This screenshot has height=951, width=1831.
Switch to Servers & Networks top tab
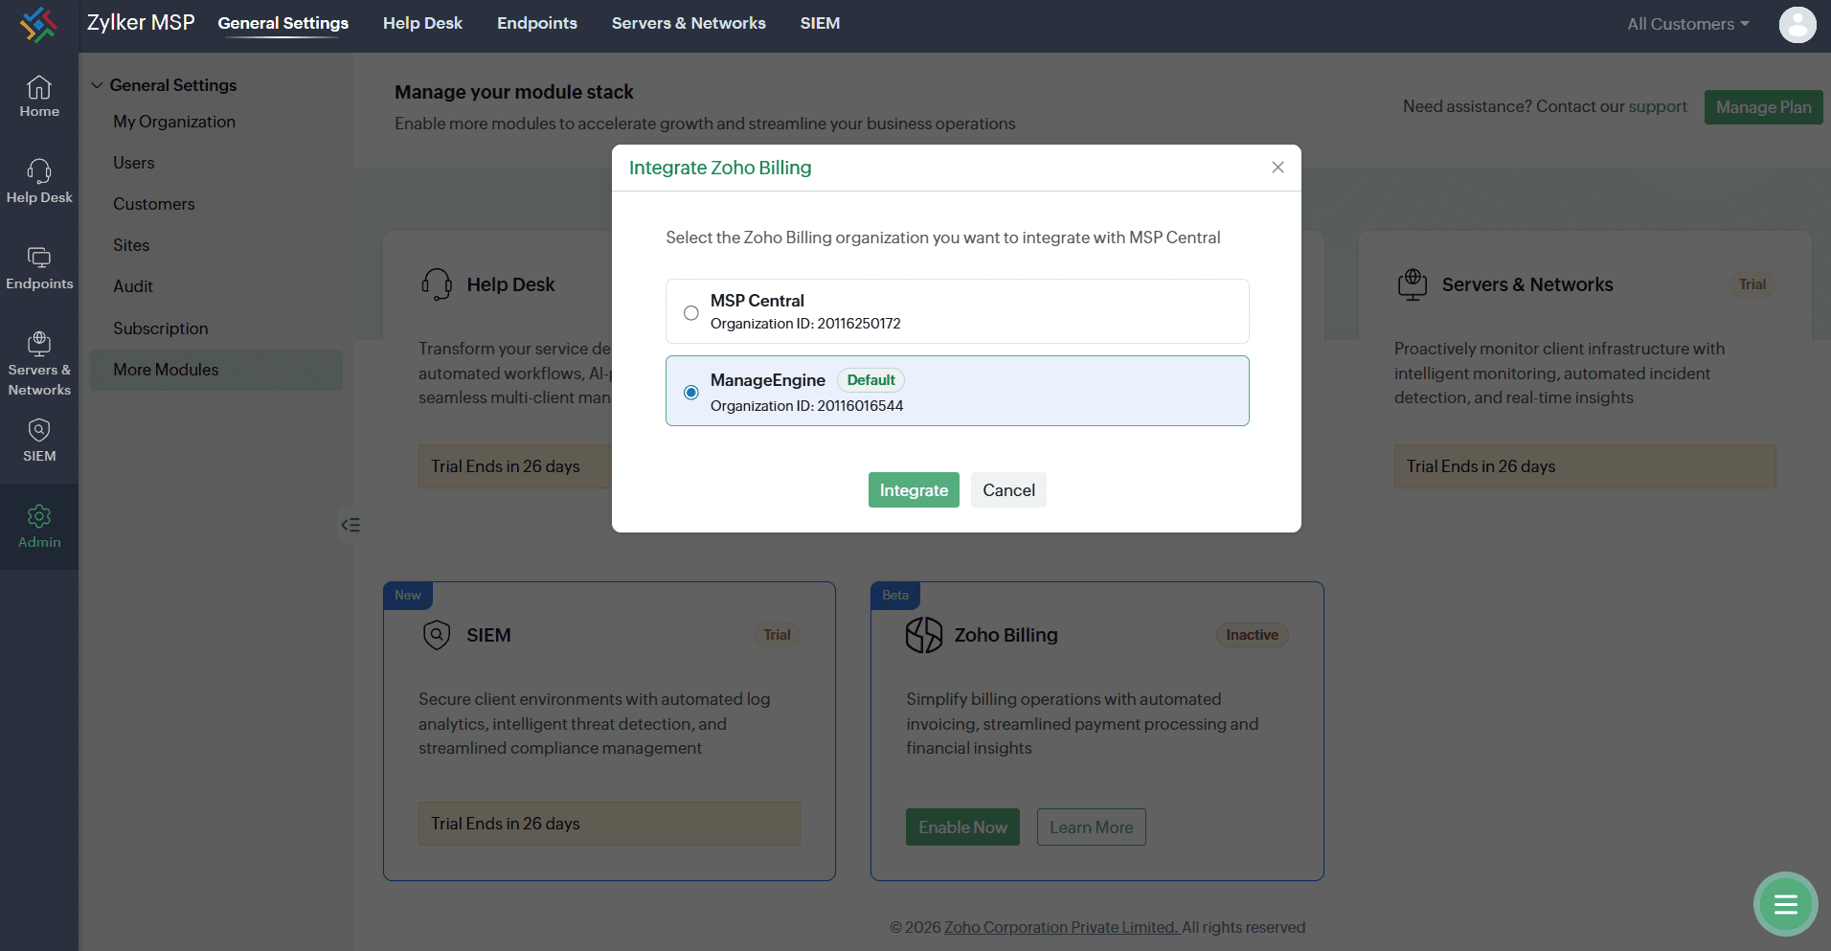click(689, 23)
